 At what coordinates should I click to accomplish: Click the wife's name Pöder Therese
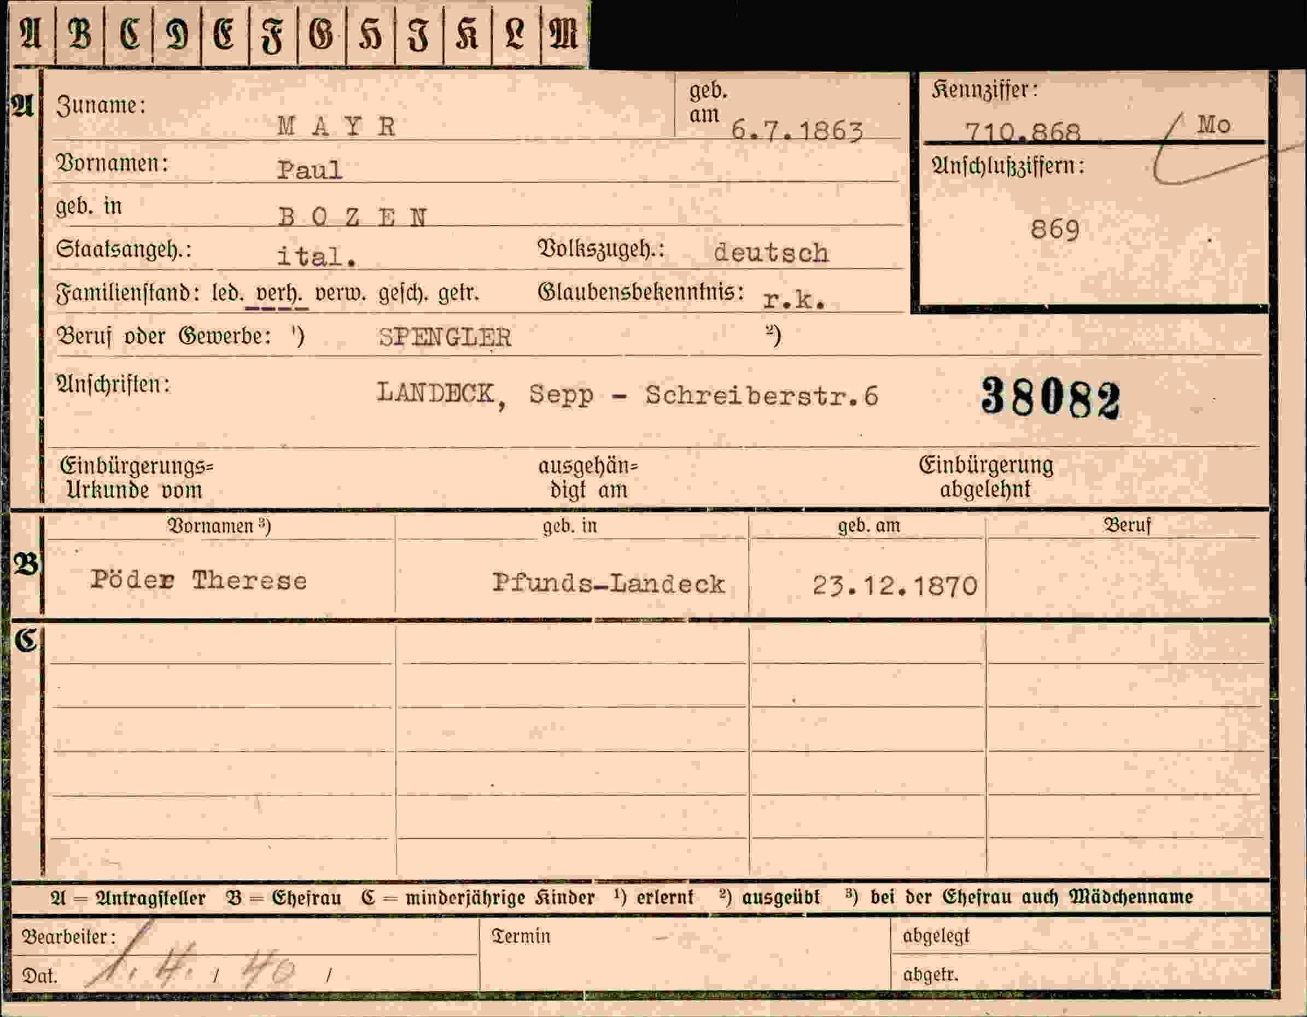[x=199, y=580]
